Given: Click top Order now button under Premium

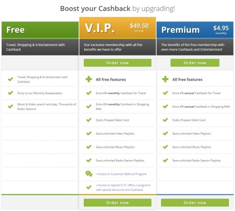Looking at the screenshot, I should pyautogui.click(x=195, y=63).
